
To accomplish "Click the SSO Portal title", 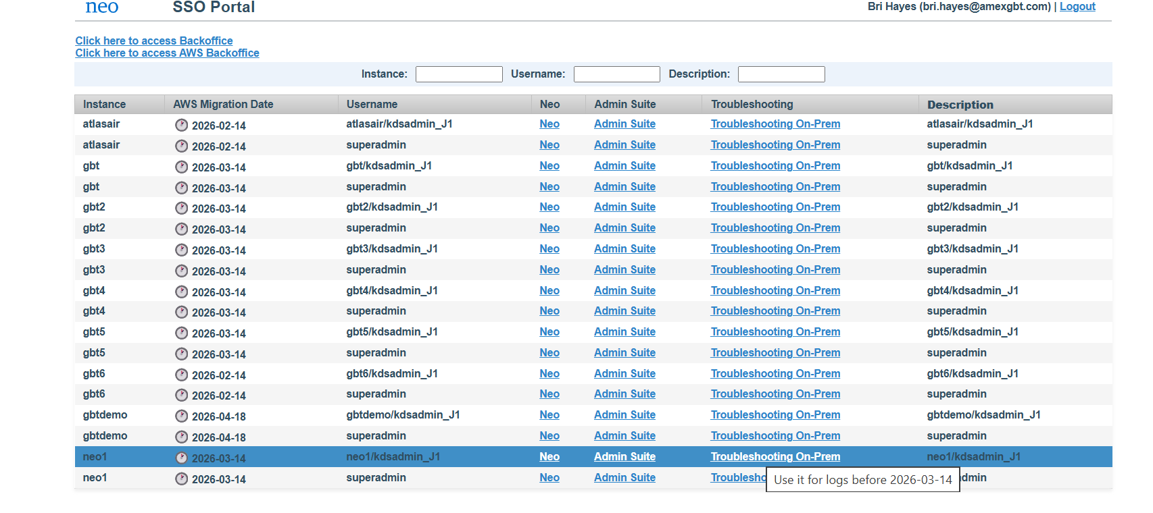I will click(214, 7).
